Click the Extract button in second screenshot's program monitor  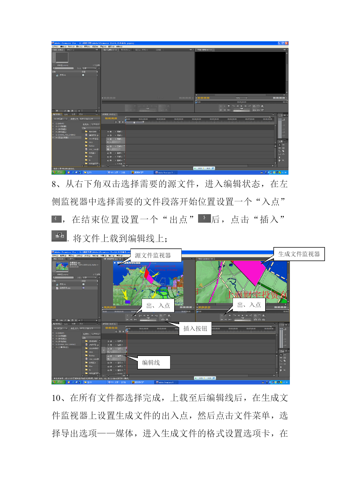(259, 319)
